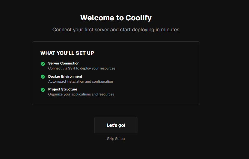Select the Server Connection title text
Screen dimensions: 249x159
tap(64, 63)
